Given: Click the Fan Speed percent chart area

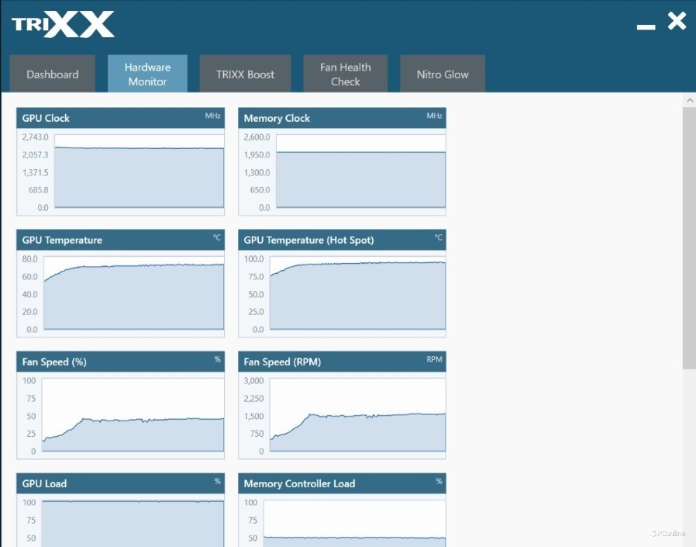Looking at the screenshot, I should tap(133, 415).
